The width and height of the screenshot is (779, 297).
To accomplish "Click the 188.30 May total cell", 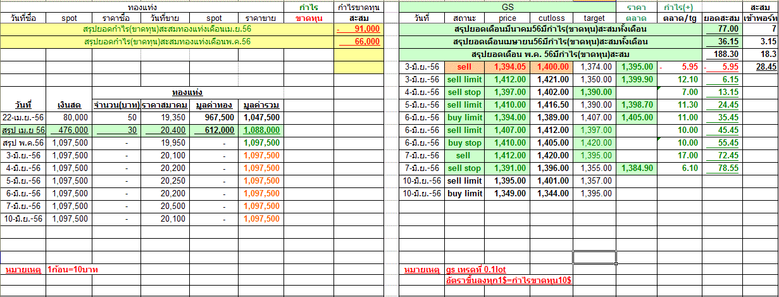I will pyautogui.click(x=722, y=54).
